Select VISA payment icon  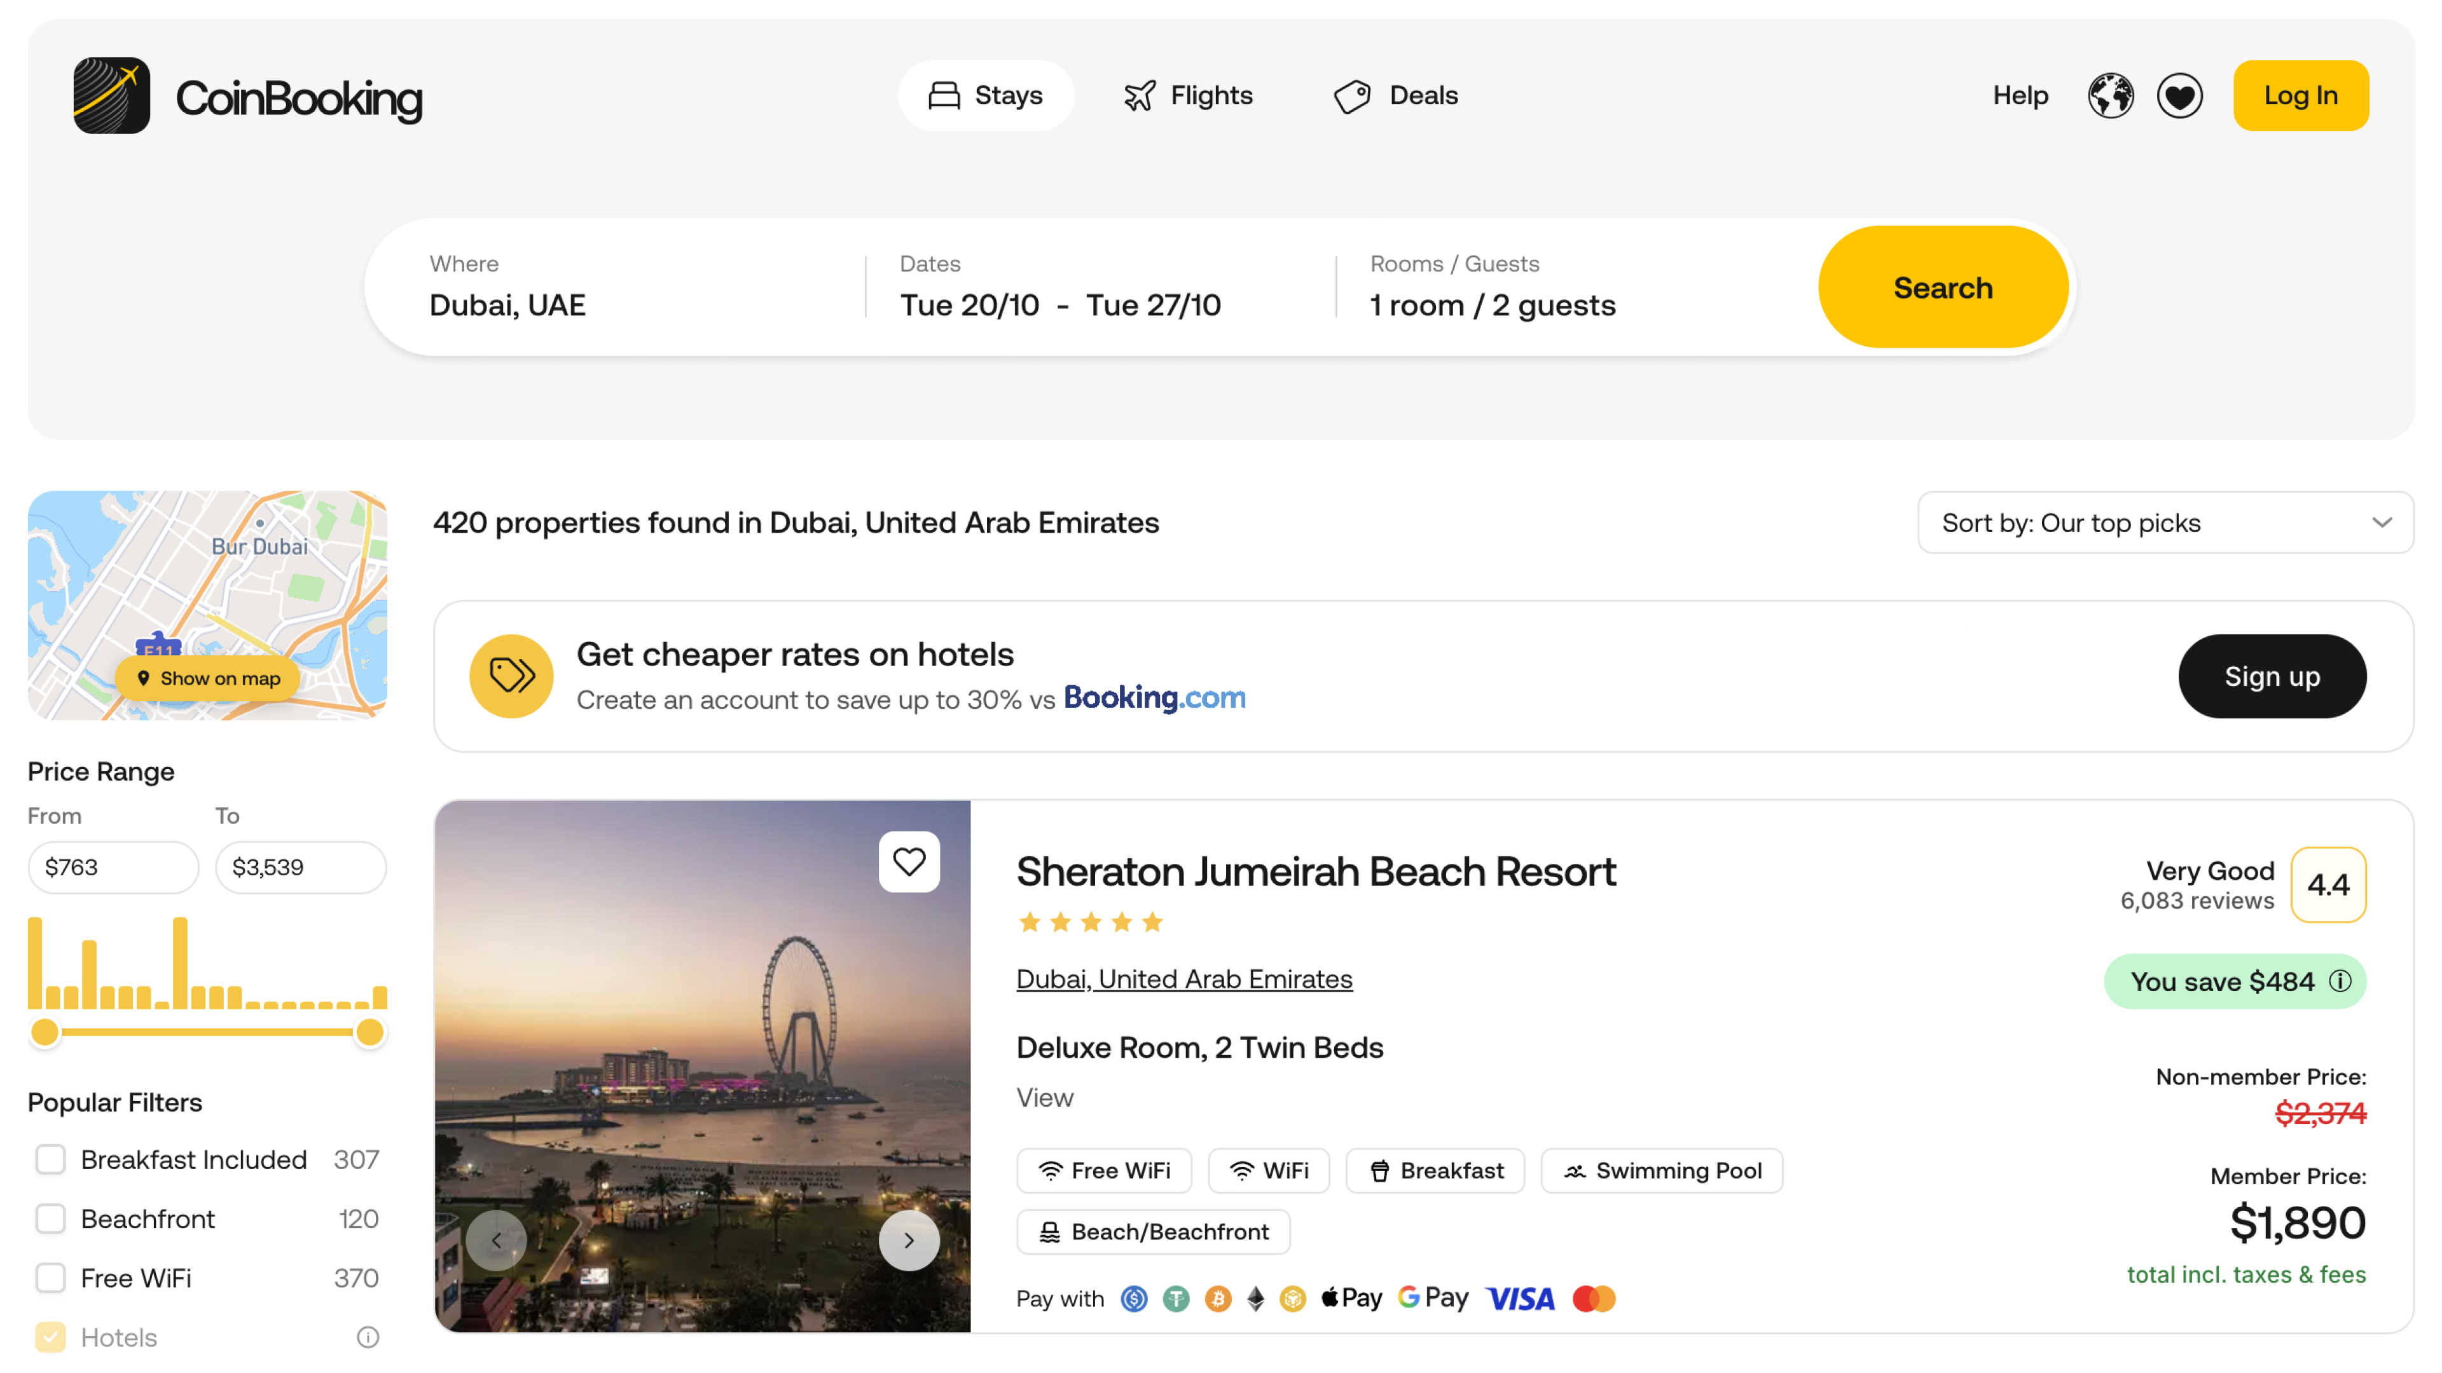(x=1520, y=1298)
